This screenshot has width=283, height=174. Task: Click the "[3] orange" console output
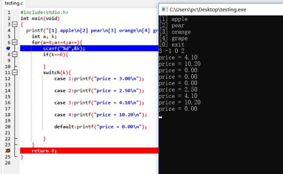click(175, 32)
